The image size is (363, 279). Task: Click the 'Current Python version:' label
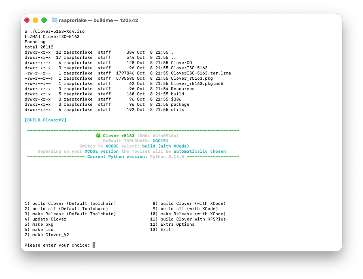coord(117,156)
